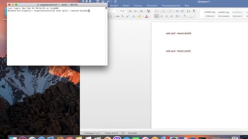This screenshot has height=139, width=248.
Task: Justify the text
Action: click(171, 16)
